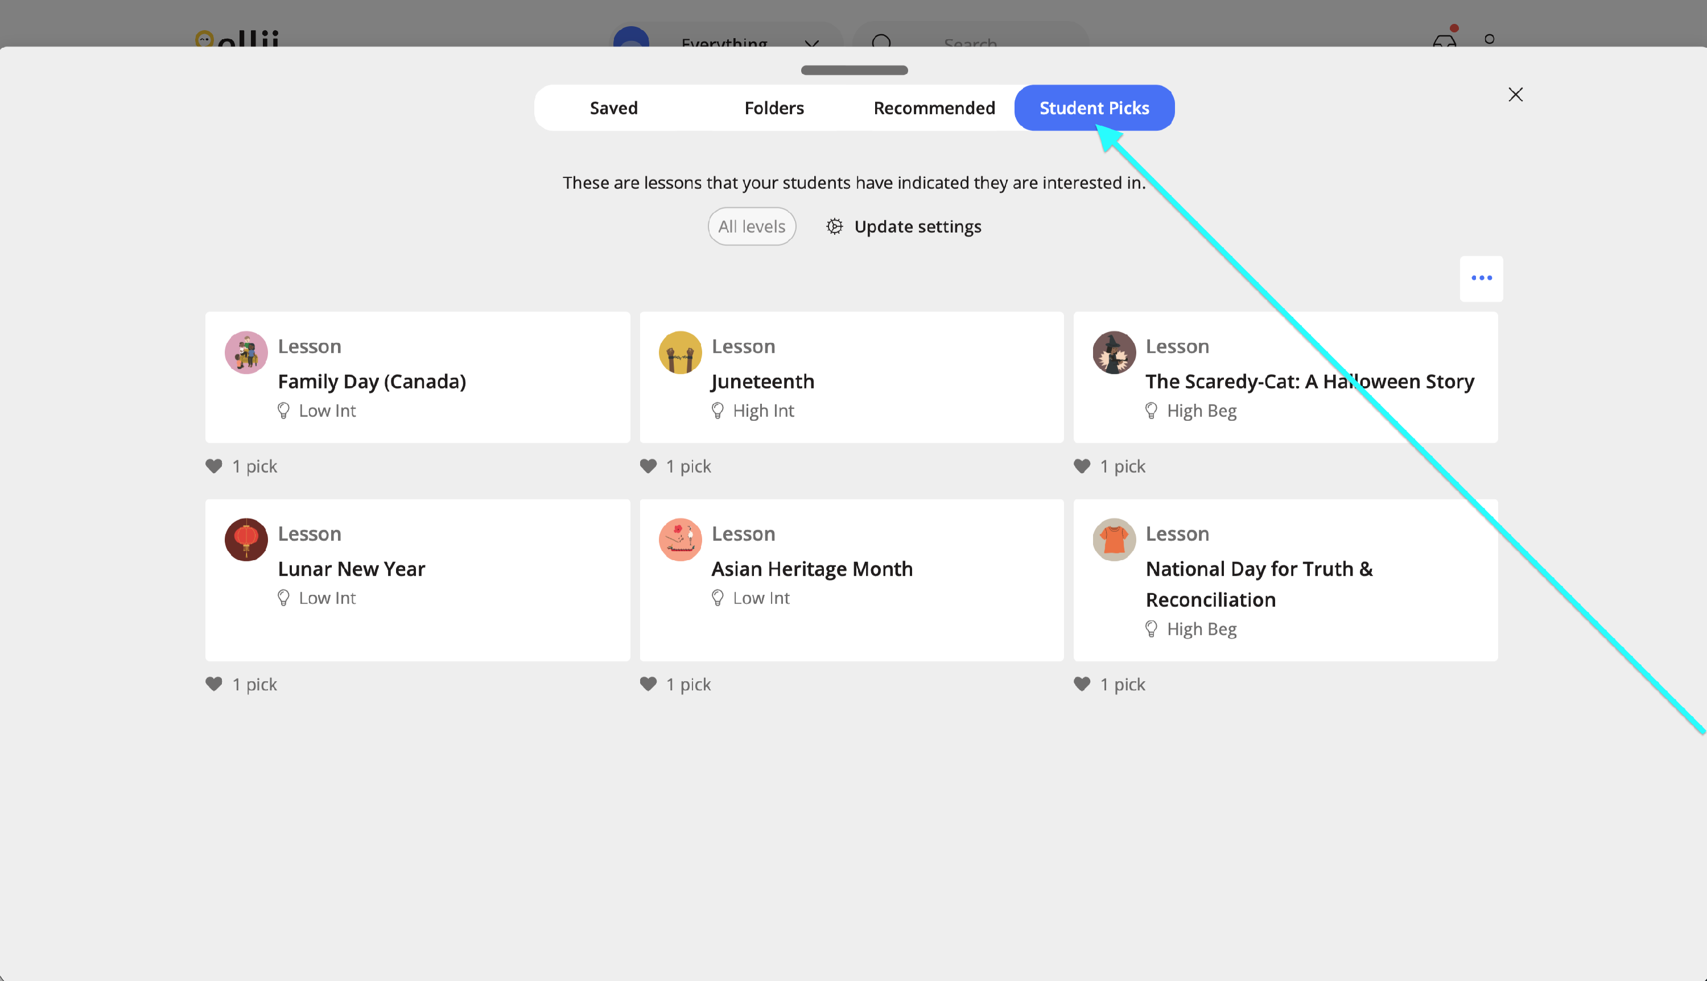Viewport: 1707px width, 981px height.
Task: Click the gray drag handle bar
Action: point(854,70)
